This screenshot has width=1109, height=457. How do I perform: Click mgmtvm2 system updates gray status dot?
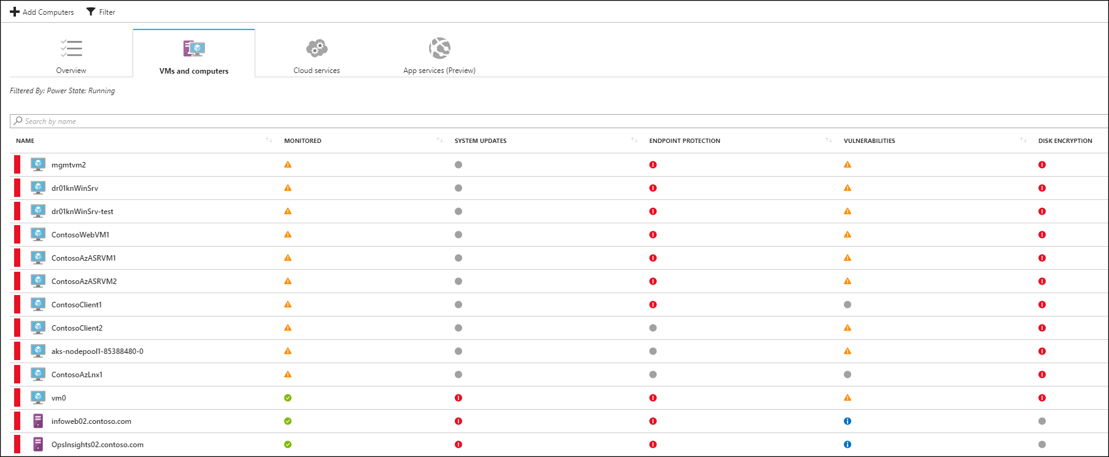(x=458, y=164)
